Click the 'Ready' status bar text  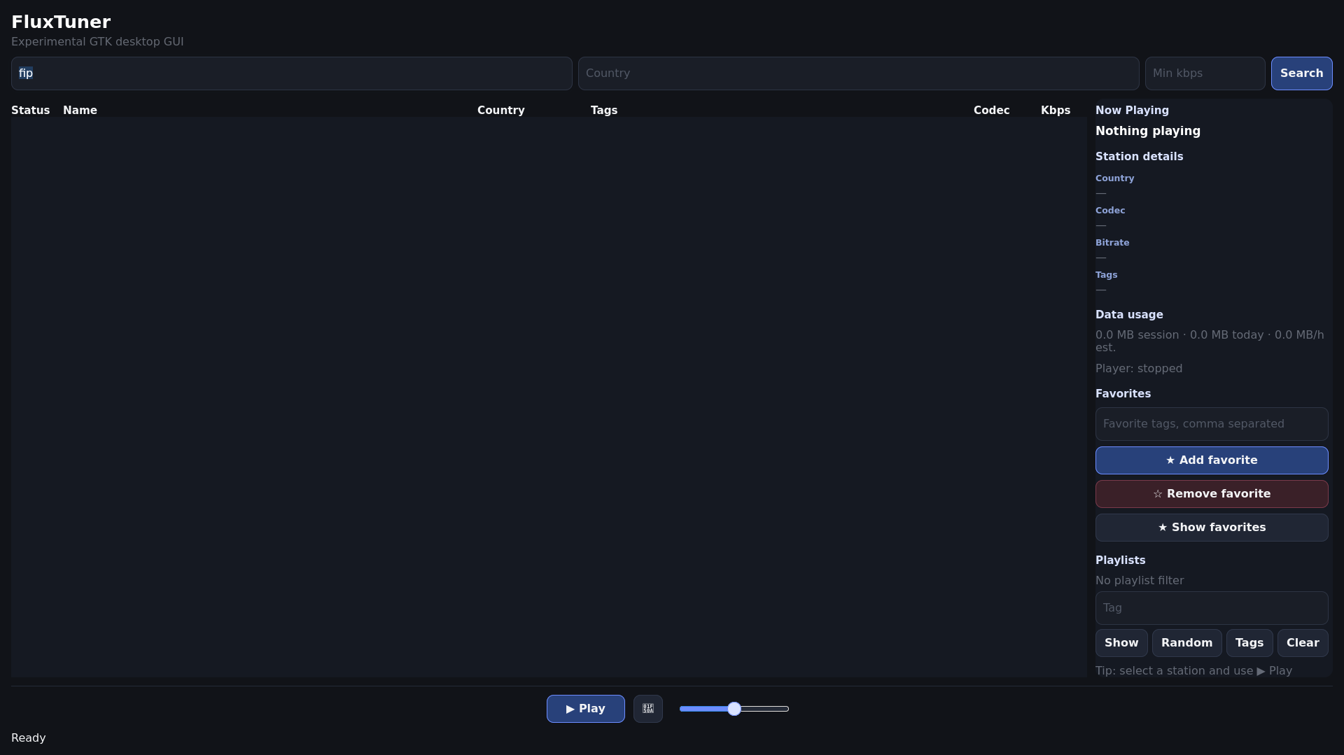[28, 738]
